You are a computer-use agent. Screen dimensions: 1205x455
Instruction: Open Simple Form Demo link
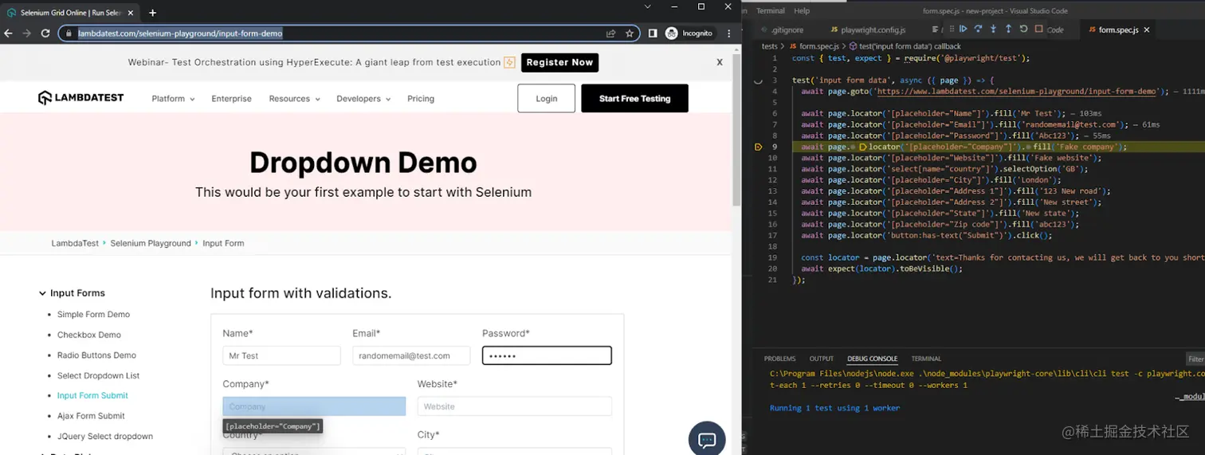point(93,314)
